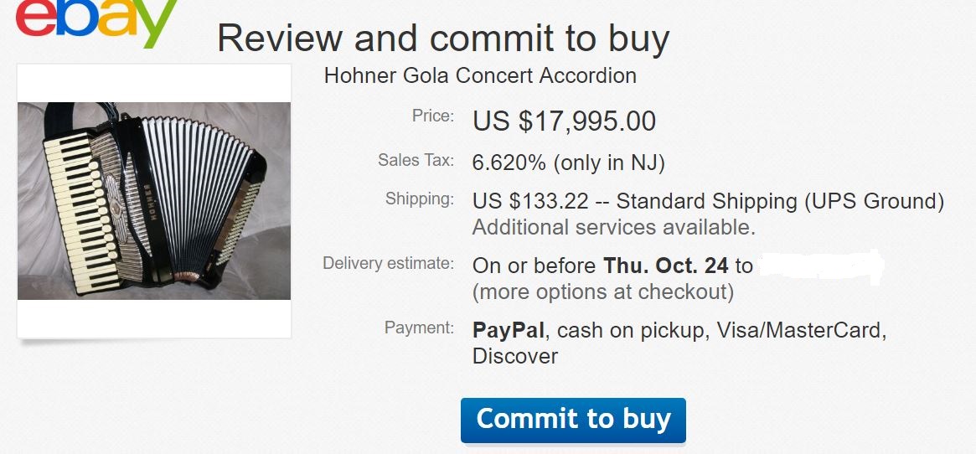Image resolution: width=976 pixels, height=454 pixels.
Task: Click the 6.620% sales tax text
Action: click(569, 163)
